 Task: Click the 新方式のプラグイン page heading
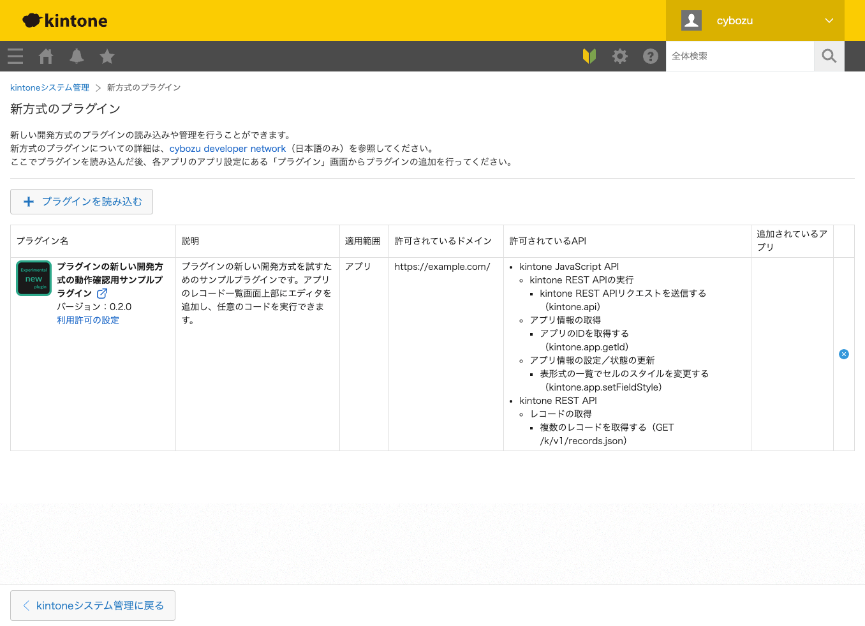[x=66, y=109]
